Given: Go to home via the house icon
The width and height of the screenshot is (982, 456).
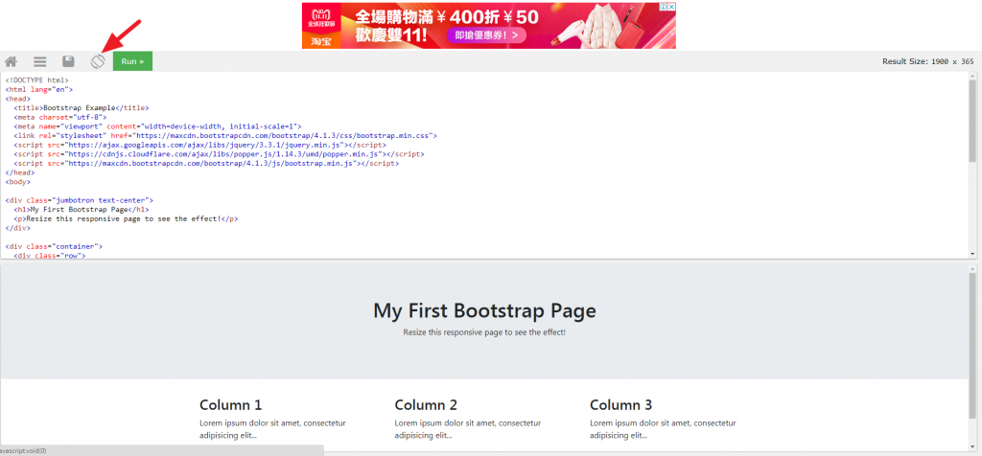Looking at the screenshot, I should point(11,61).
